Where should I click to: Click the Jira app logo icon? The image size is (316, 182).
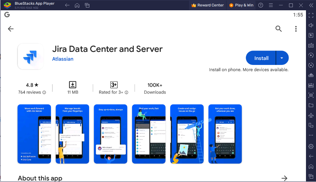[x=31, y=57]
